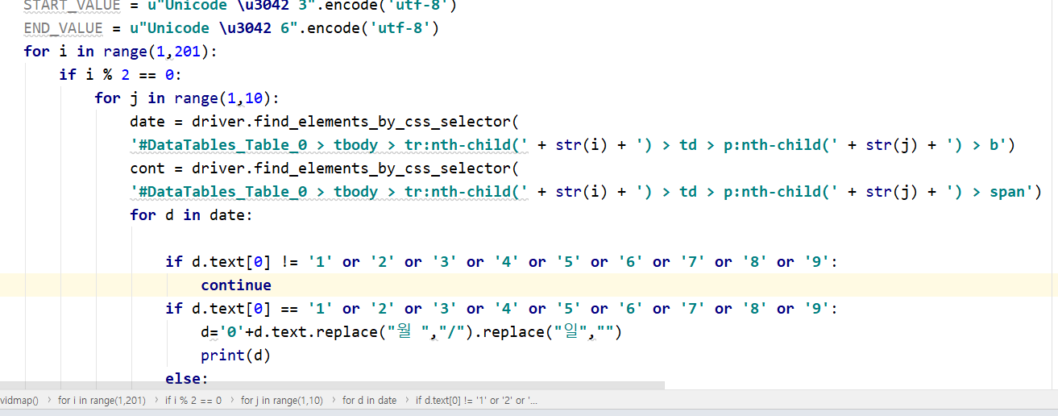
Task: Click the 'for d in date:' code line
Action: [x=192, y=215]
